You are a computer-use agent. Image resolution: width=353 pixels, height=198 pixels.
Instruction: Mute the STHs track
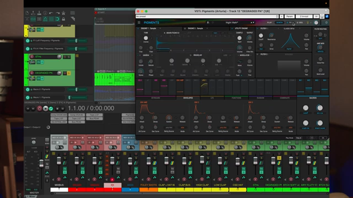point(65,57)
